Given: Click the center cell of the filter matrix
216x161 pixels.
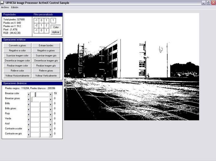Looking at the screenshot, I should point(41,25).
